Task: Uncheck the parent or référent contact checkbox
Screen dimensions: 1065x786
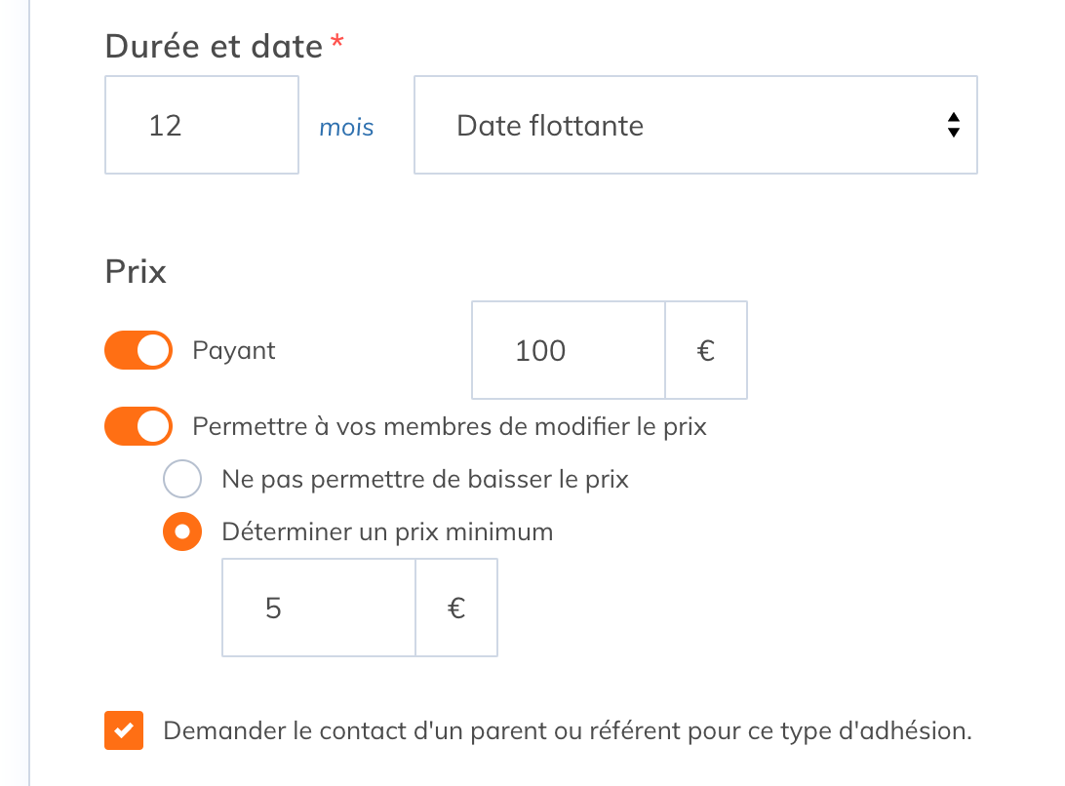Action: [124, 730]
